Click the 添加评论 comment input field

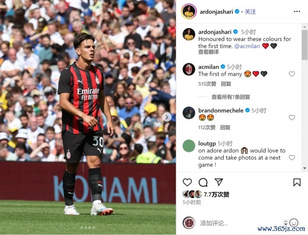(x=241, y=223)
